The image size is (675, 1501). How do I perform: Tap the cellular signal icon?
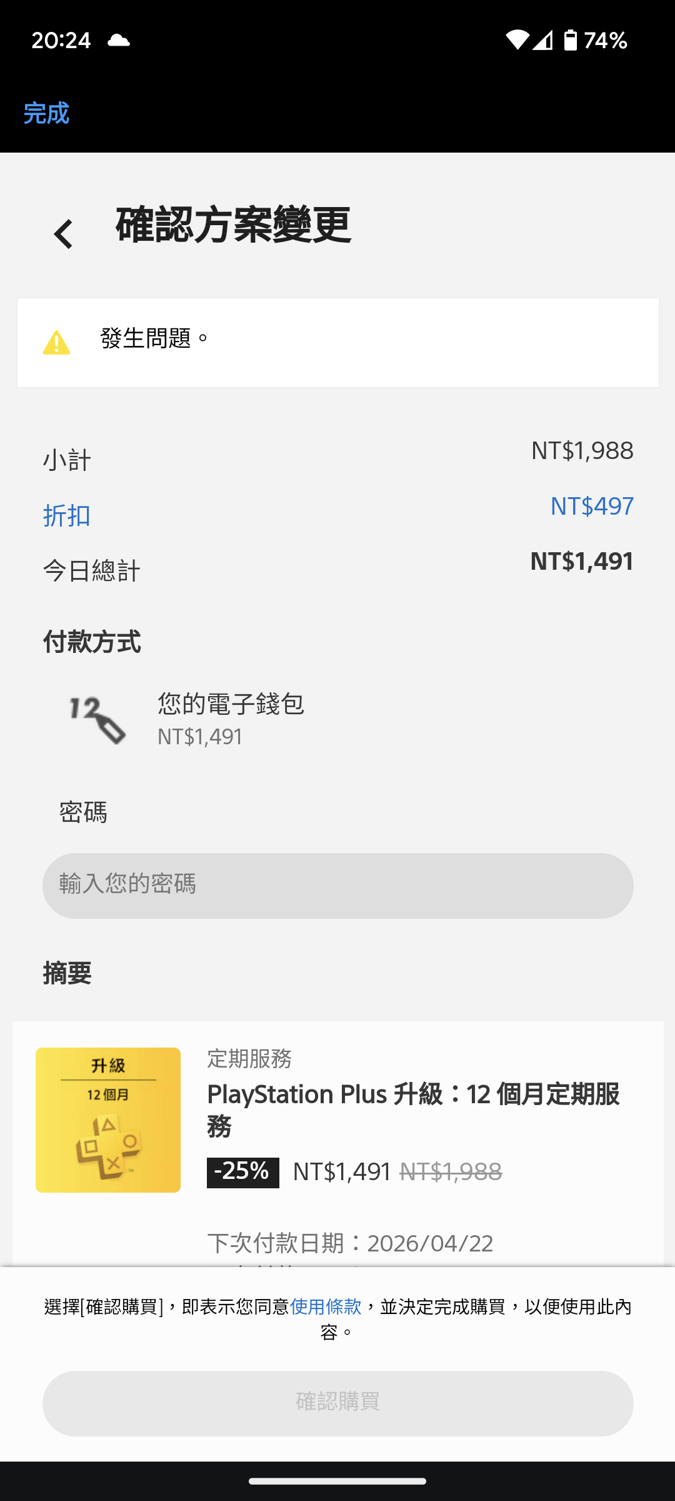pyautogui.click(x=543, y=40)
